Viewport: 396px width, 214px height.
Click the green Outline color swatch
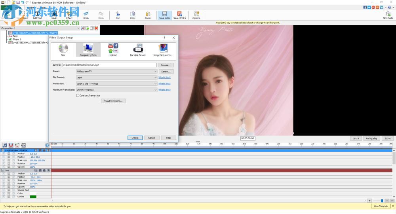coord(33,197)
